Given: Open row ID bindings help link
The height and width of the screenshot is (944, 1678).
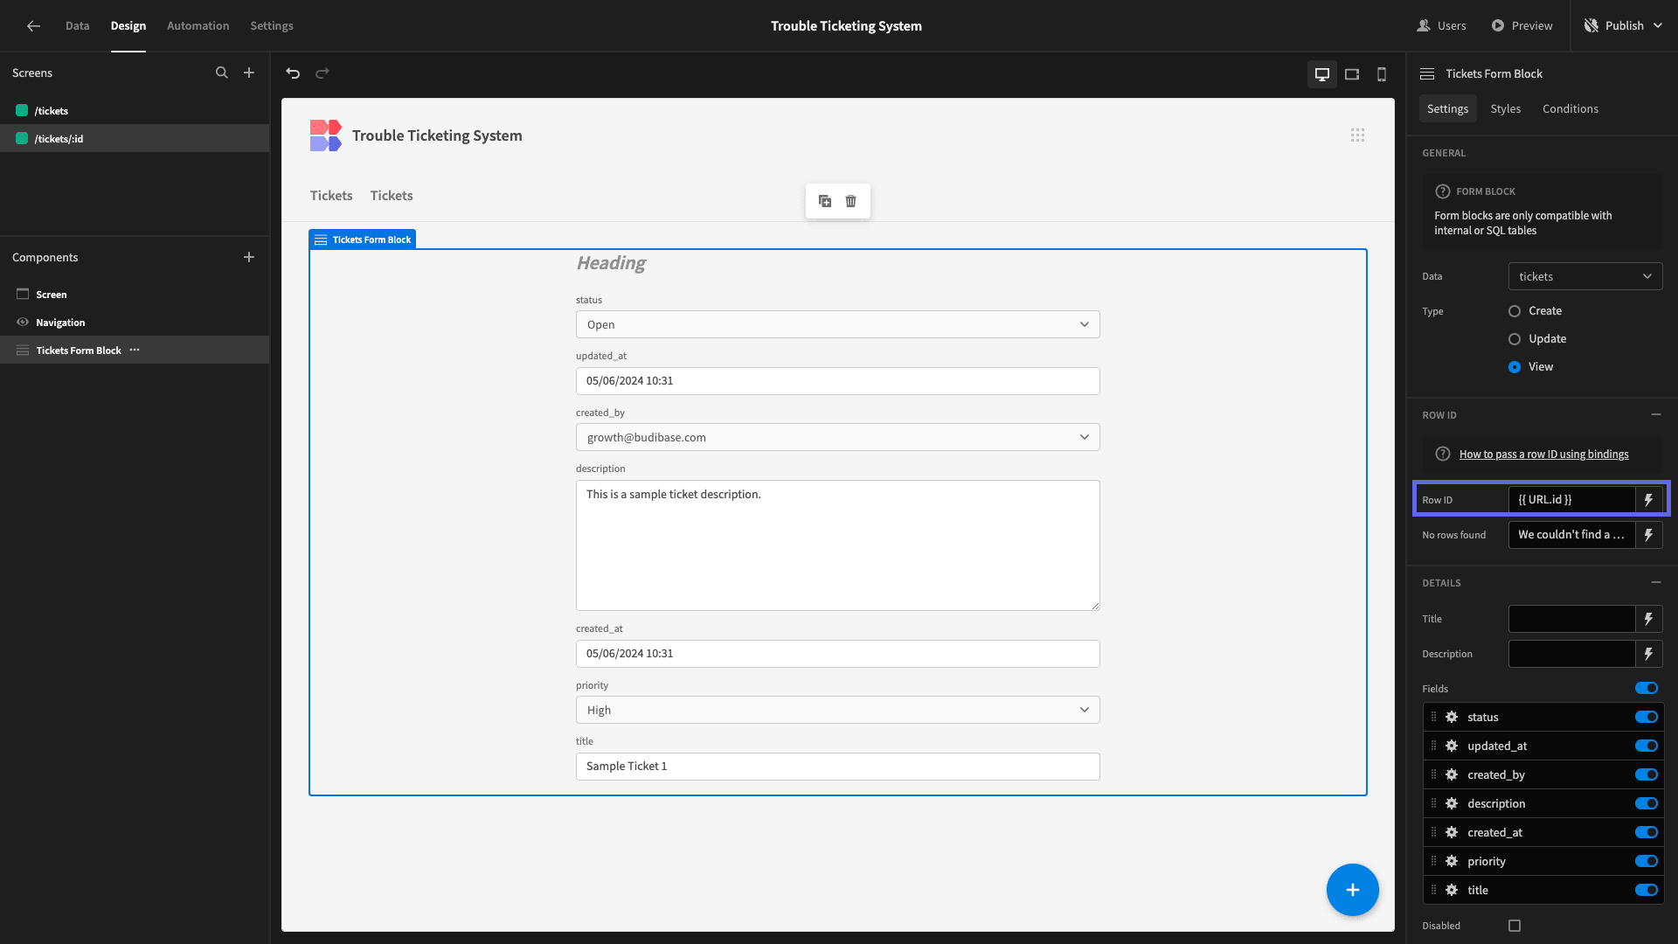Looking at the screenshot, I should click(x=1544, y=455).
